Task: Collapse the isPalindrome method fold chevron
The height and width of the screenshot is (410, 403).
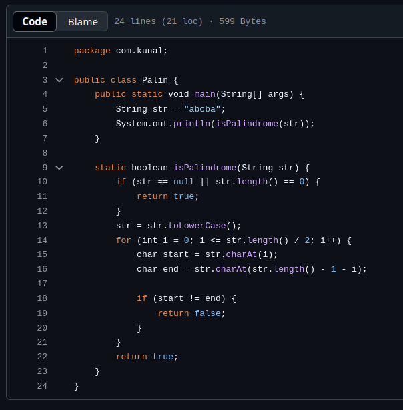Action: click(59, 168)
